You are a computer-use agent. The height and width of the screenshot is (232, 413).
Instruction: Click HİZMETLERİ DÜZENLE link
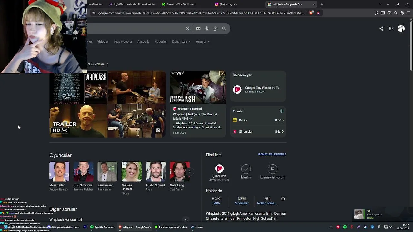(272, 154)
